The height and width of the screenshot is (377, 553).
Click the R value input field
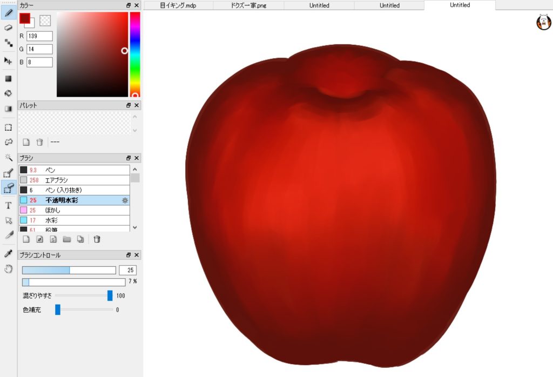point(39,36)
